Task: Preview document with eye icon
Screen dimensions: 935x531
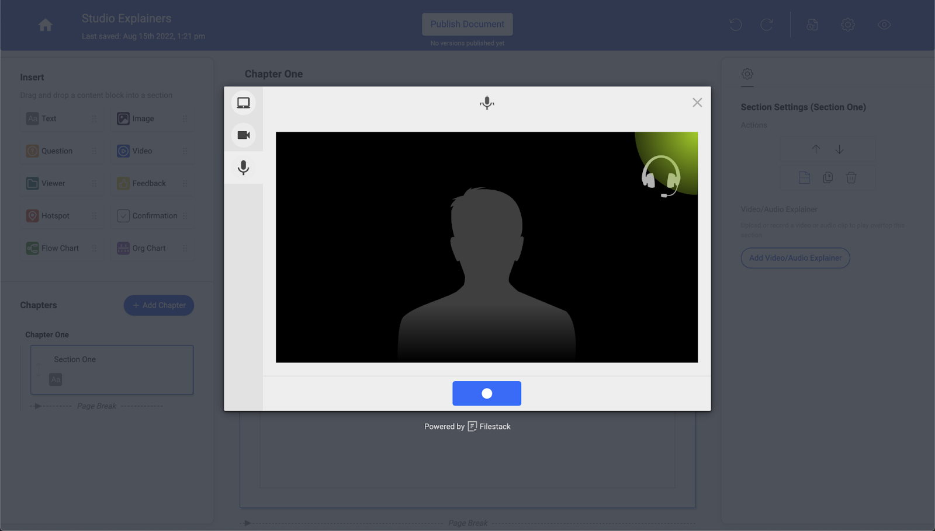Action: tap(884, 25)
